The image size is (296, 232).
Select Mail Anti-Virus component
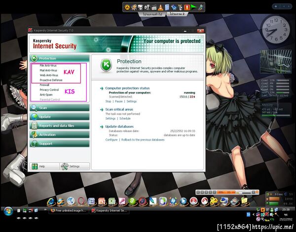(x=48, y=70)
